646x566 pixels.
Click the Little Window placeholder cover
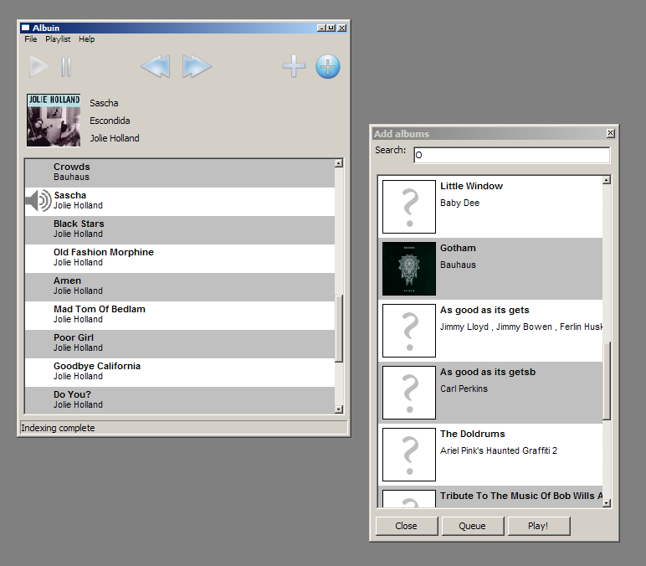tap(408, 207)
